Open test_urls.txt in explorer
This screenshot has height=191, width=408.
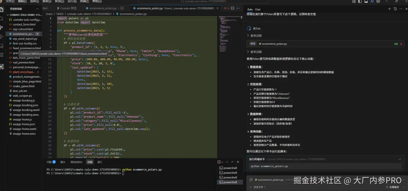[20, 91]
